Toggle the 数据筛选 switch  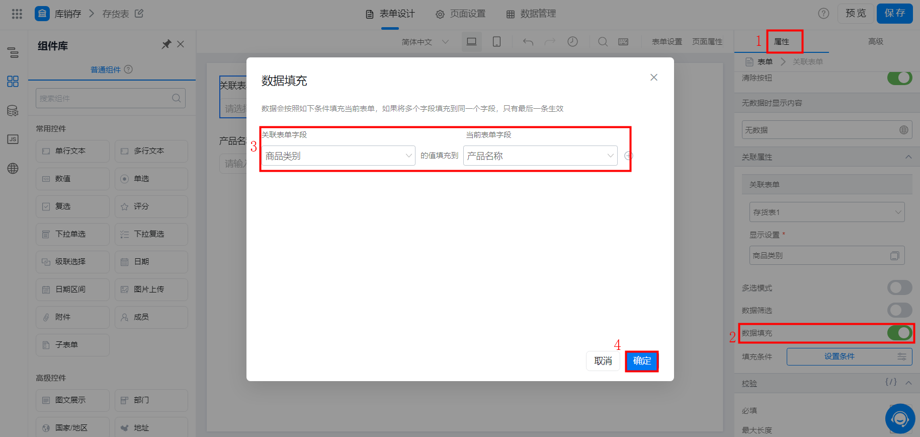[900, 310]
